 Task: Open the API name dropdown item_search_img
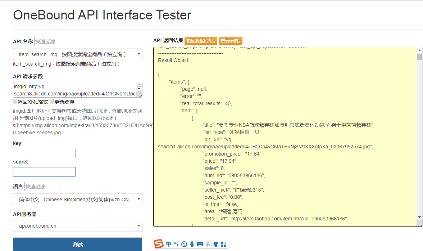78,54
